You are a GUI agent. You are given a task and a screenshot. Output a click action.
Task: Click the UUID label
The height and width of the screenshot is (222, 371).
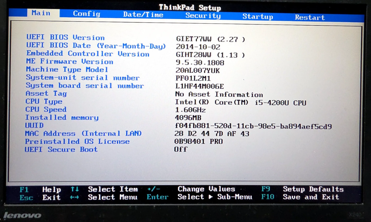[34, 125]
